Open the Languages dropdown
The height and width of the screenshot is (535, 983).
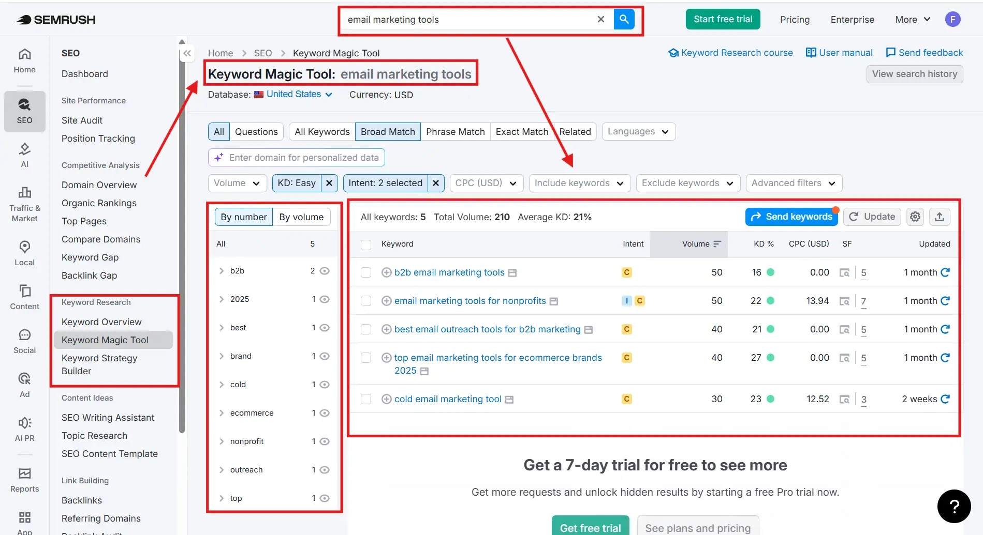point(638,131)
